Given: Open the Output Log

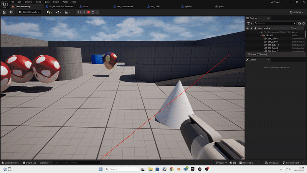Looking at the screenshot, I should [x=30, y=163].
